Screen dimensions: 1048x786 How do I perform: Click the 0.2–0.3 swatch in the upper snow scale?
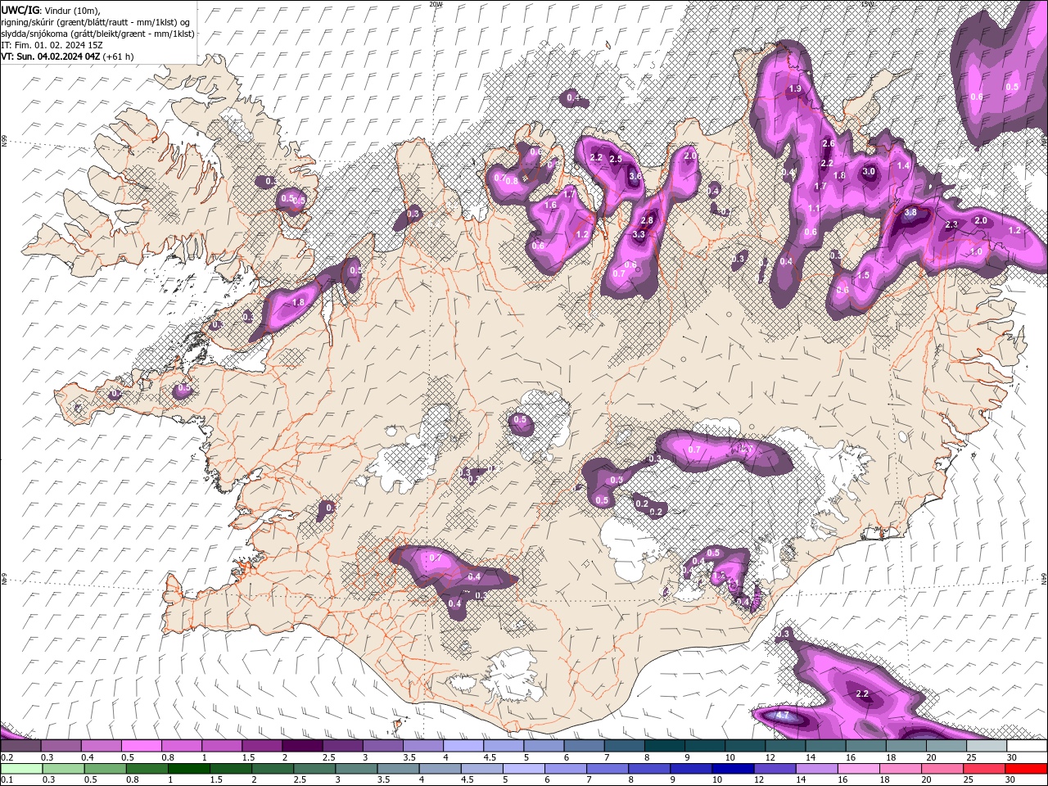point(20,746)
